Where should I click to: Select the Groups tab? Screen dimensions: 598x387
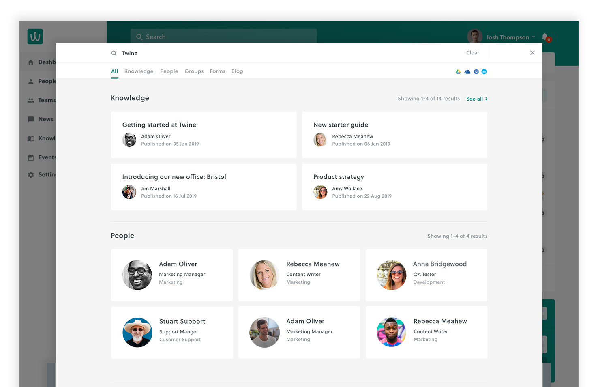pyautogui.click(x=194, y=71)
